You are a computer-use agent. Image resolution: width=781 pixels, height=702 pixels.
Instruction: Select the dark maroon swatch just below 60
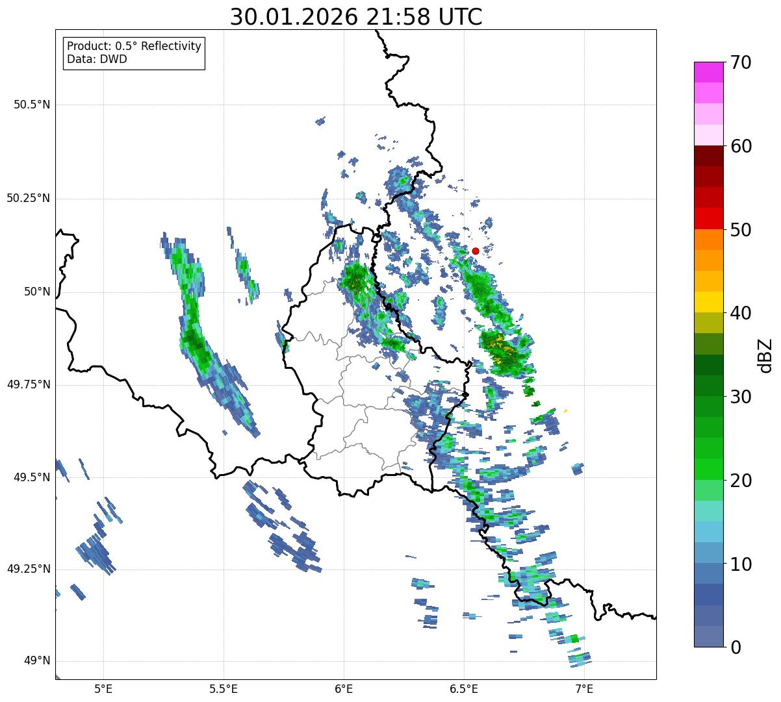point(709,156)
